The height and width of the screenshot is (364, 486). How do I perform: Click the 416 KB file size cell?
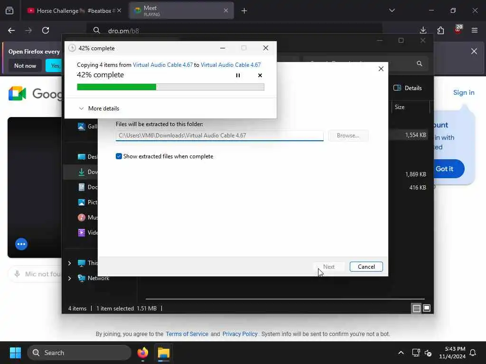click(418, 187)
